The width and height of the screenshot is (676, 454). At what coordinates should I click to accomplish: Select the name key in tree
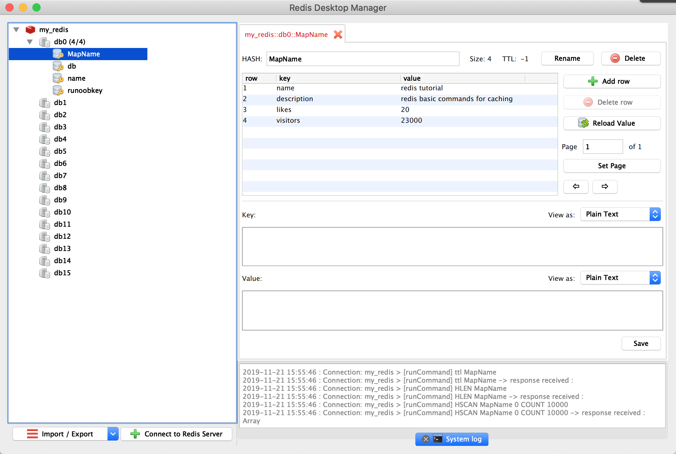(76, 78)
